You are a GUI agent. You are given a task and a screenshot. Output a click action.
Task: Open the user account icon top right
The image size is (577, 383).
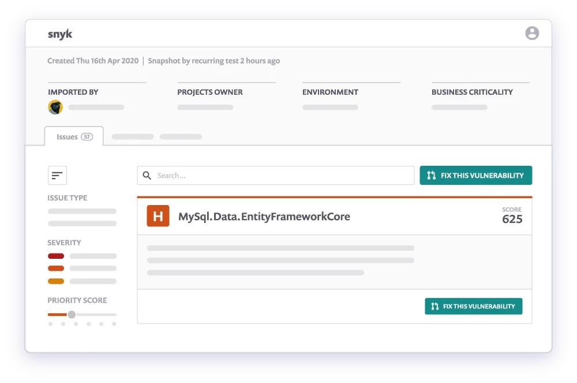click(531, 33)
